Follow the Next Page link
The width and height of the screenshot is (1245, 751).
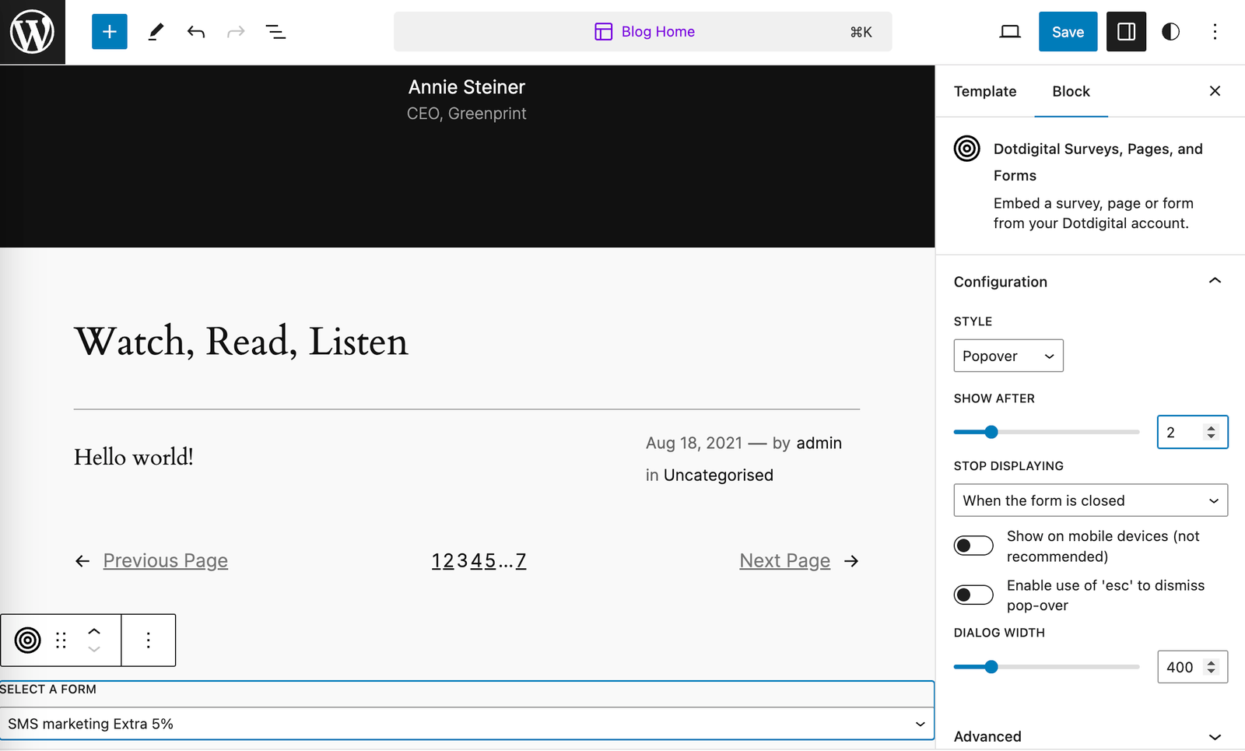pyautogui.click(x=784, y=560)
